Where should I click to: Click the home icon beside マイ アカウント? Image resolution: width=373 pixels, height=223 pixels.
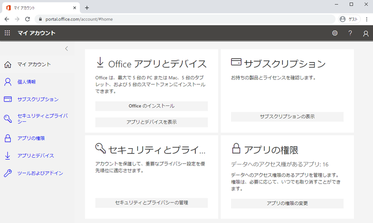[x=7, y=64]
